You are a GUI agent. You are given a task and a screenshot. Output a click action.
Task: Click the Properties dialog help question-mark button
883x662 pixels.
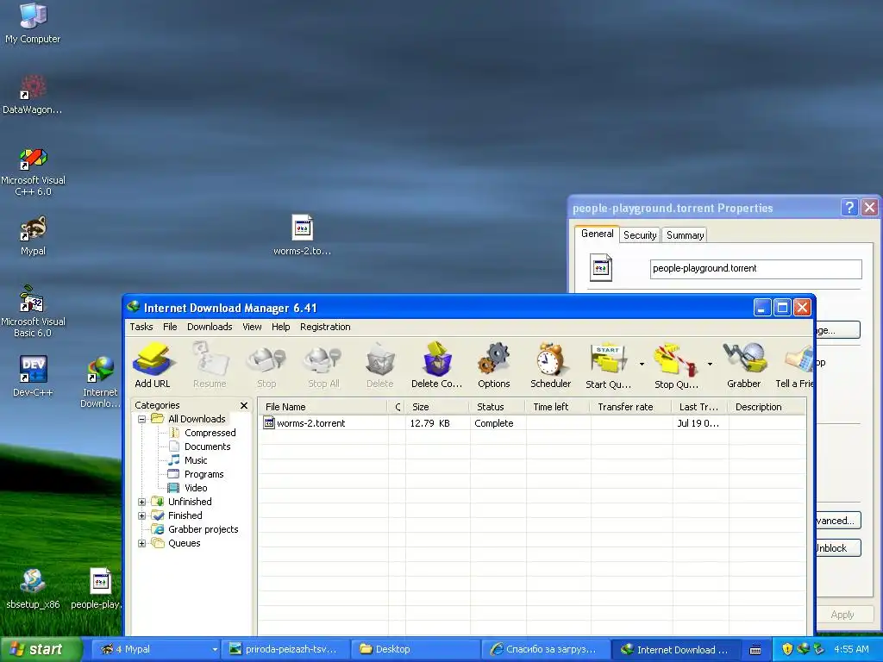pos(849,208)
